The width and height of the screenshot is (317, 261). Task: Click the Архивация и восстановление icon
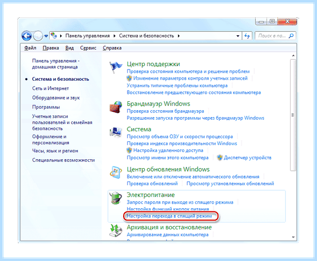point(116,230)
